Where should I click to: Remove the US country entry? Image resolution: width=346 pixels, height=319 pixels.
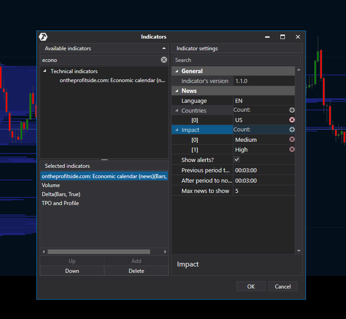tap(292, 120)
